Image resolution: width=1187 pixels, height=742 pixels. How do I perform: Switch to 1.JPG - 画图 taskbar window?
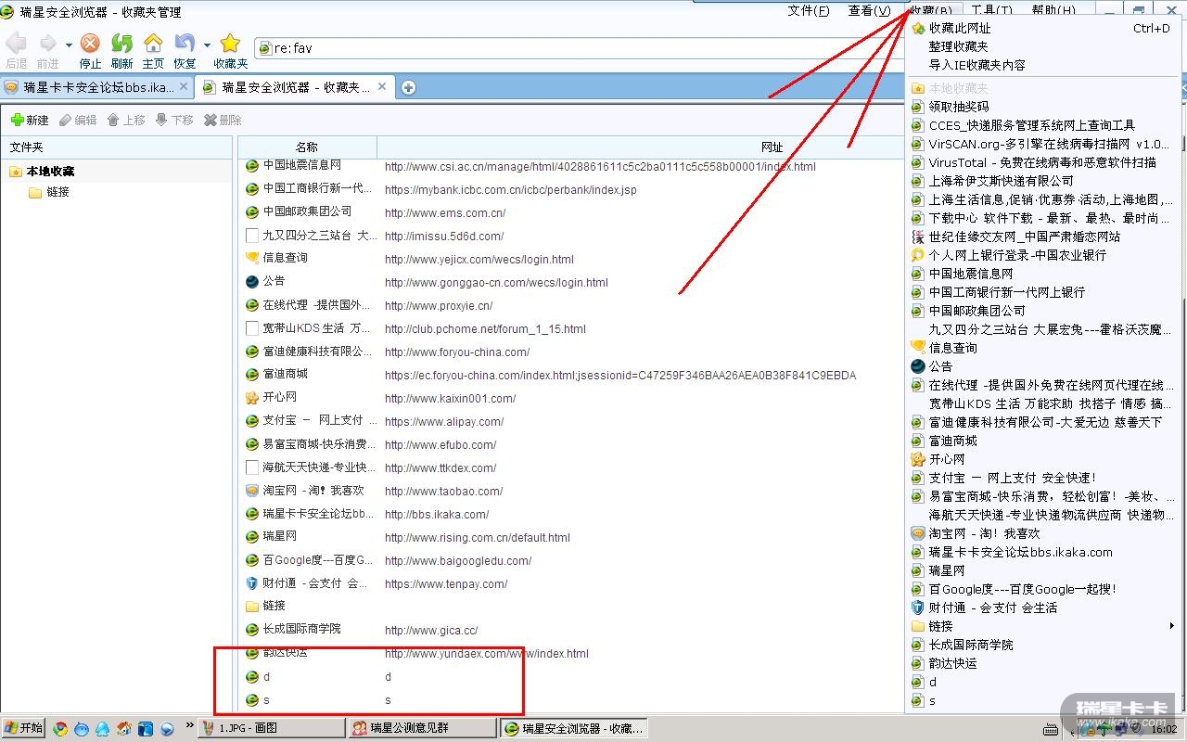point(271,728)
